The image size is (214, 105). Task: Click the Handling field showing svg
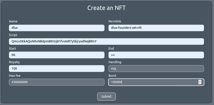pyautogui.click(x=156, y=68)
